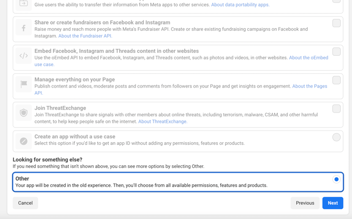The width and height of the screenshot is (352, 219).
Task: Open the About the Fundraiser API link
Action: click(x=85, y=36)
